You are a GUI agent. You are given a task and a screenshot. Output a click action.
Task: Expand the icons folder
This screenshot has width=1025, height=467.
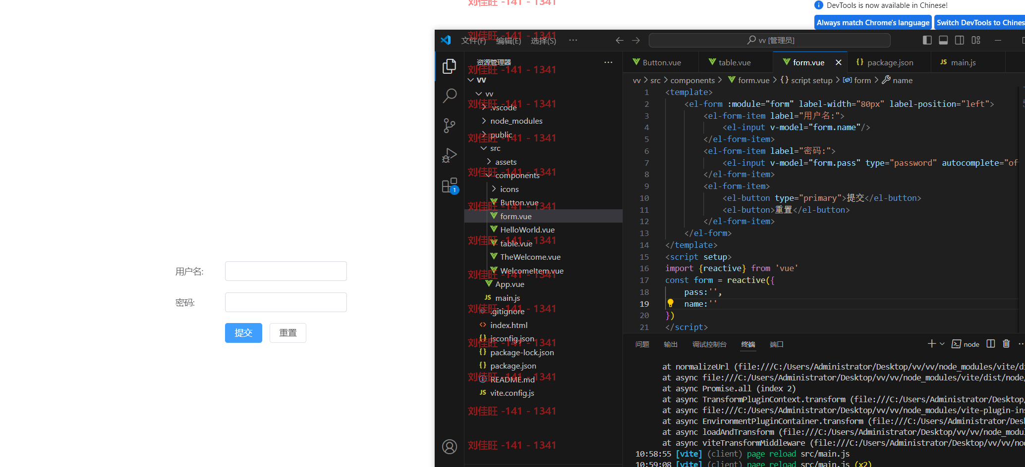click(x=543, y=189)
